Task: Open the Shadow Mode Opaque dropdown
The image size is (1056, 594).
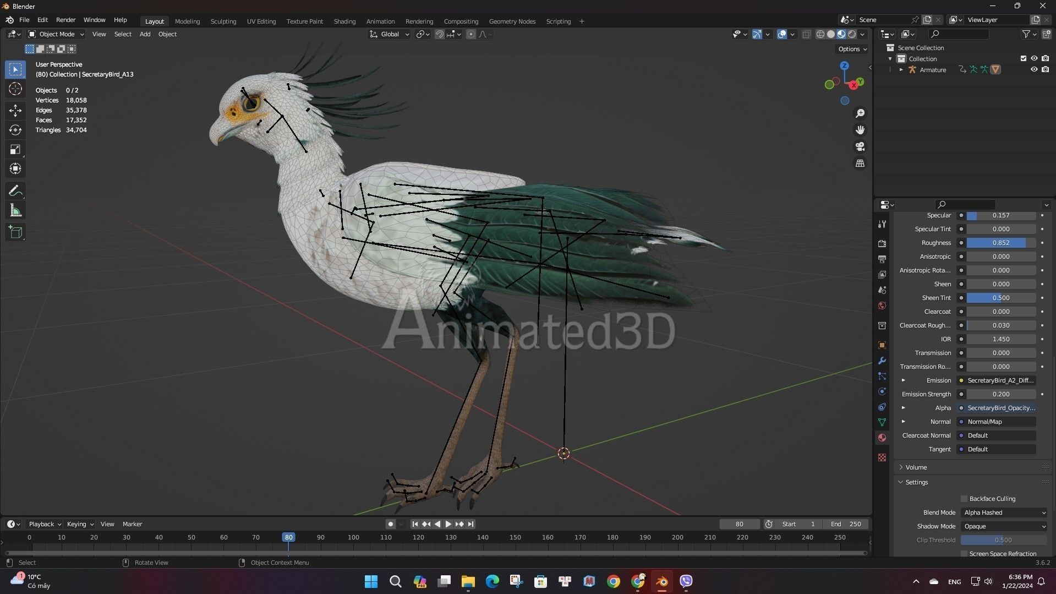Action: point(1004,526)
